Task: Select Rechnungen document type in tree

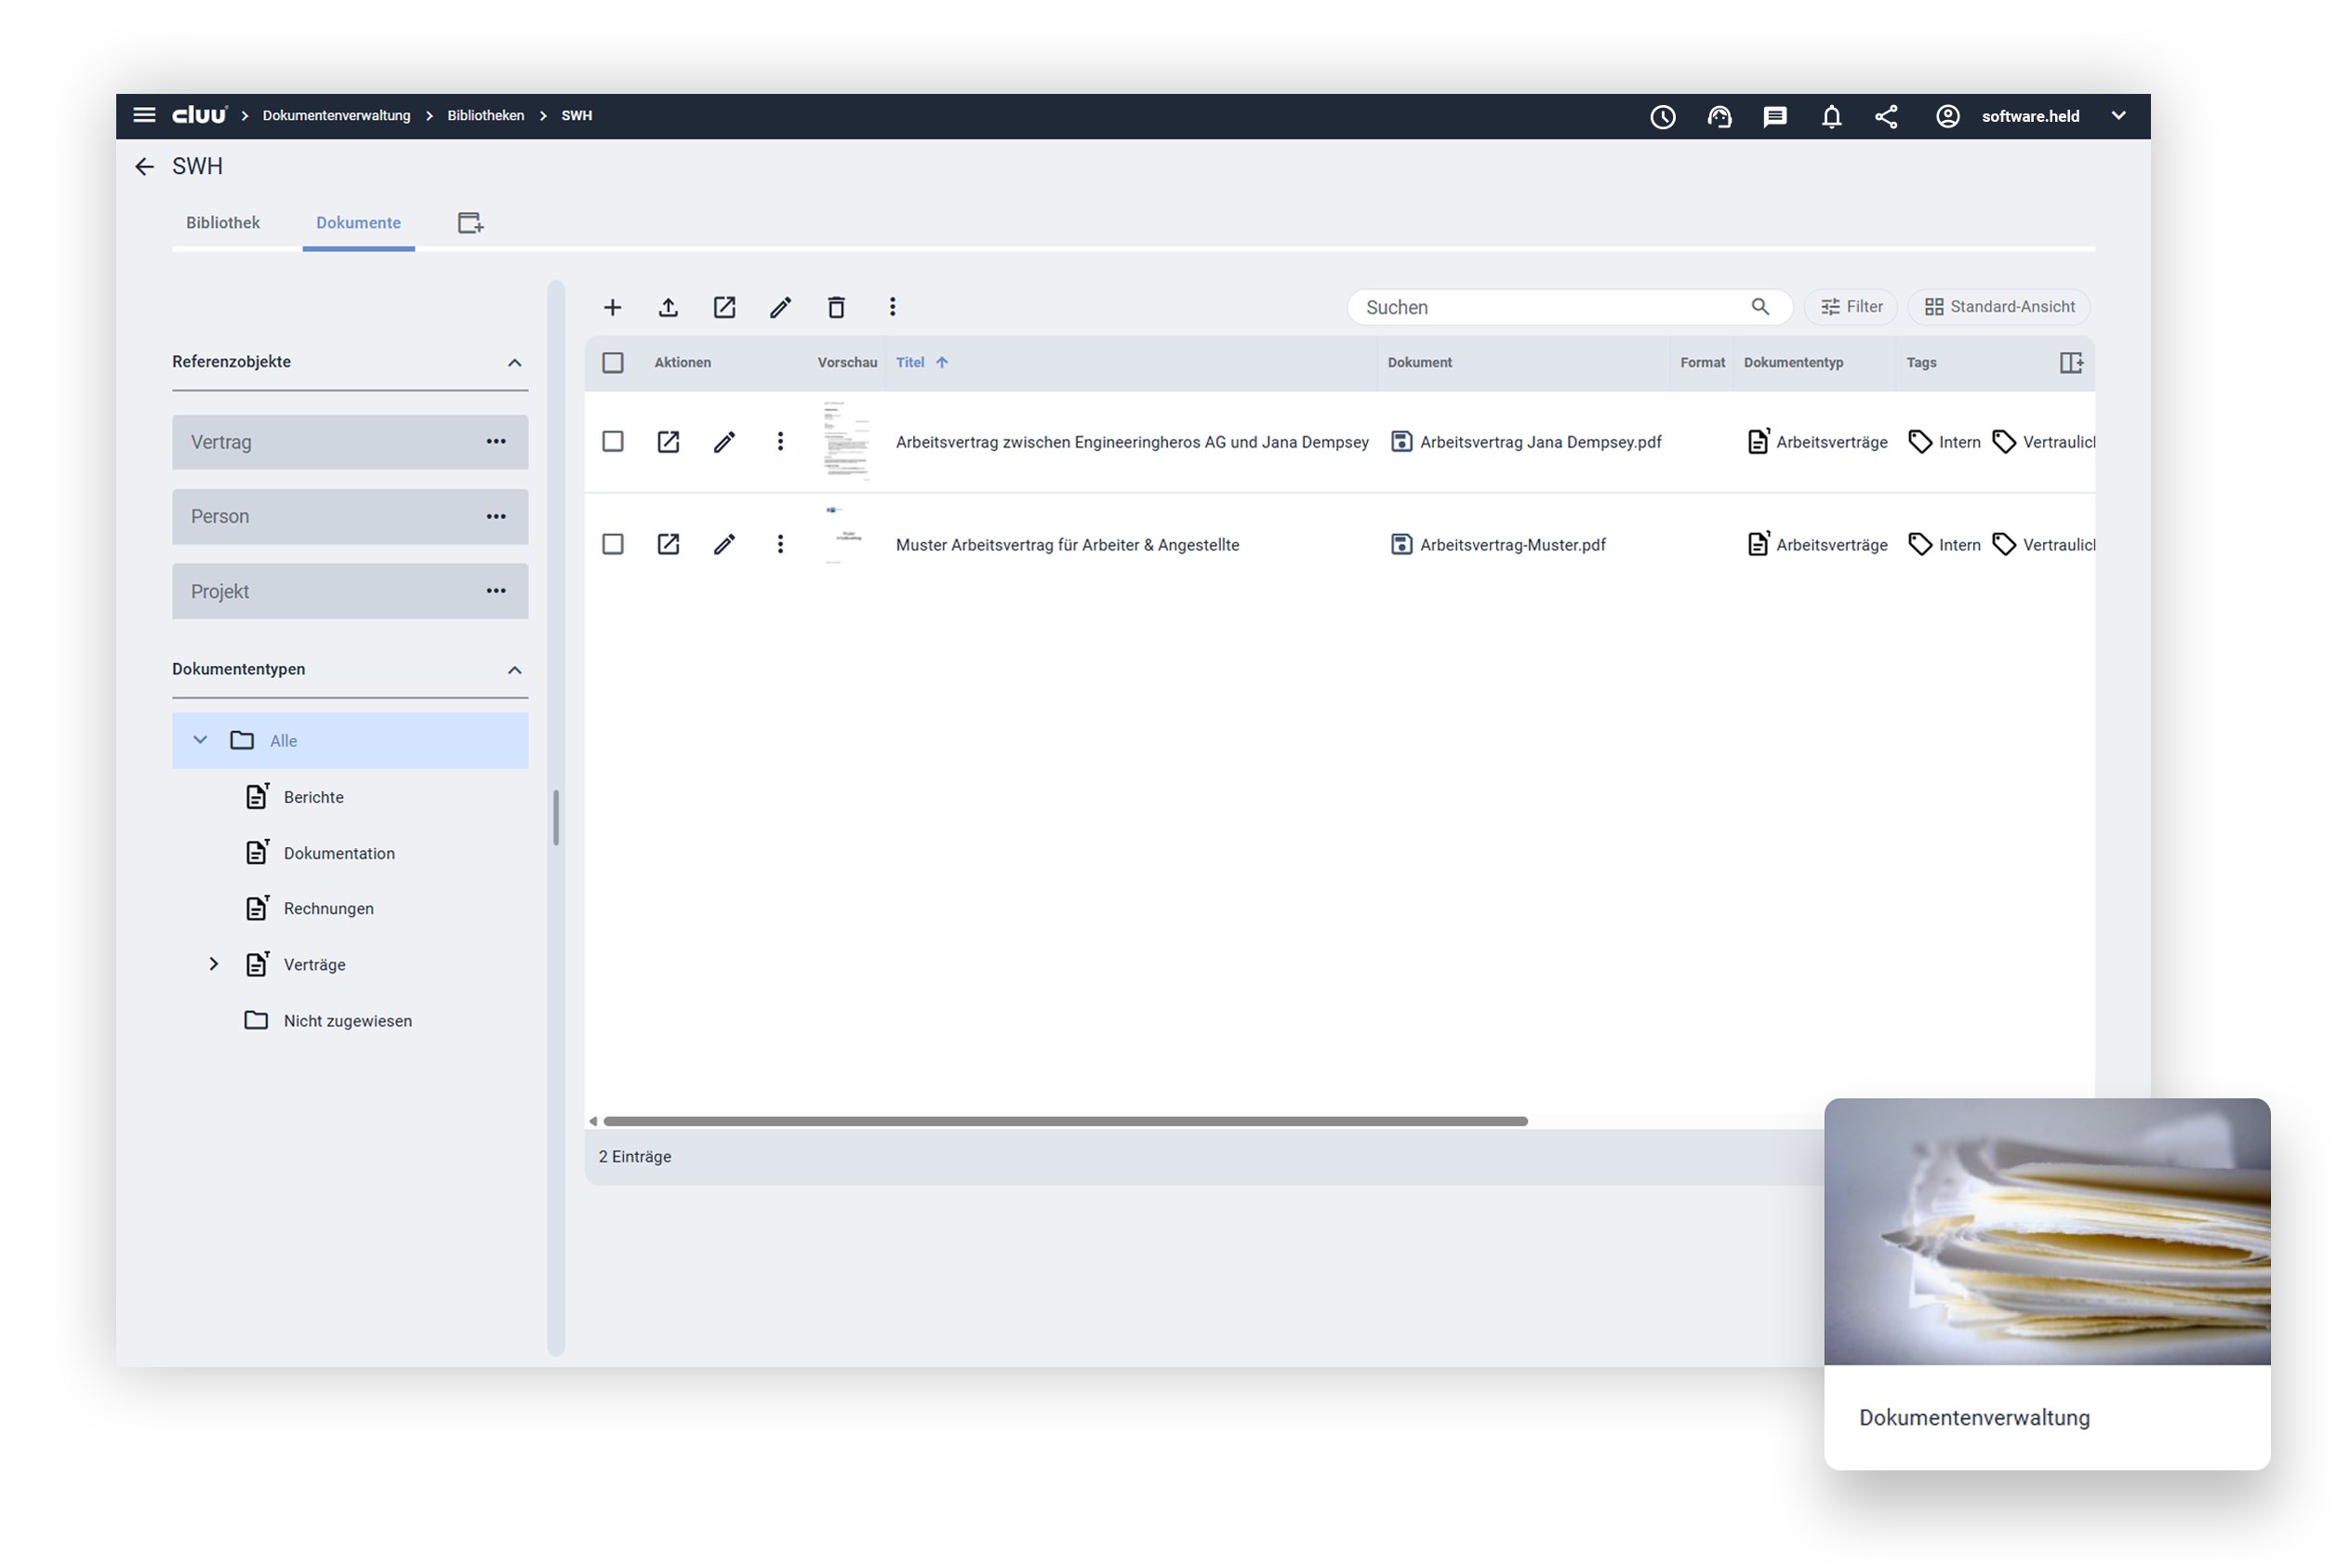Action: point(328,908)
